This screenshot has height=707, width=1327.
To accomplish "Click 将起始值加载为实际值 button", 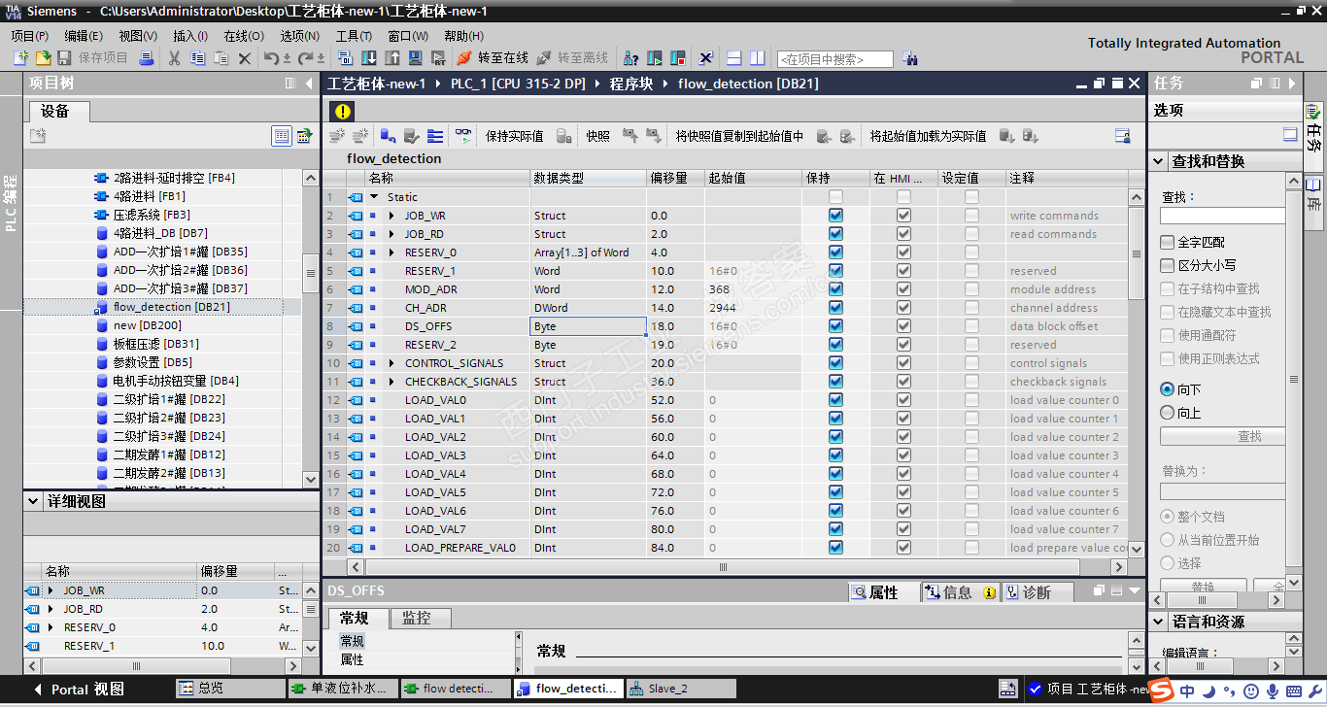I will tap(928, 136).
